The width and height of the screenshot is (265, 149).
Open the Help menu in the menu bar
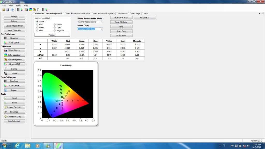pyautogui.click(x=26, y=6)
